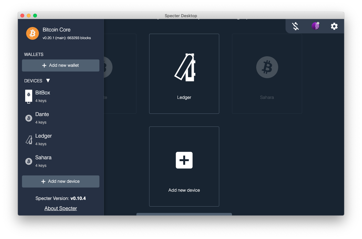The height and width of the screenshot is (239, 362).
Task: Select Dante device in sidebar
Action: (x=61, y=118)
